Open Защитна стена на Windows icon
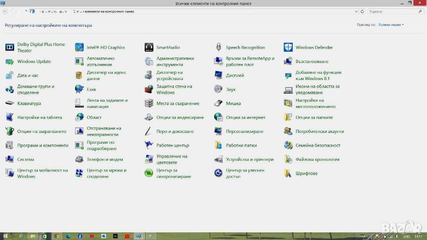427x240 pixels. pyautogui.click(x=149, y=89)
